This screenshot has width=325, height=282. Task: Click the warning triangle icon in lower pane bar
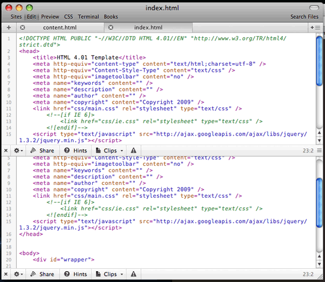[x=134, y=274]
